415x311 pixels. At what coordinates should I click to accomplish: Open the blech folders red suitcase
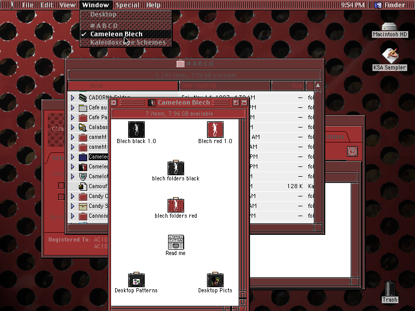(176, 205)
